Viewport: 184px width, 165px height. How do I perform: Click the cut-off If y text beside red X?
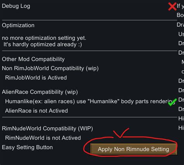coord(181,6)
